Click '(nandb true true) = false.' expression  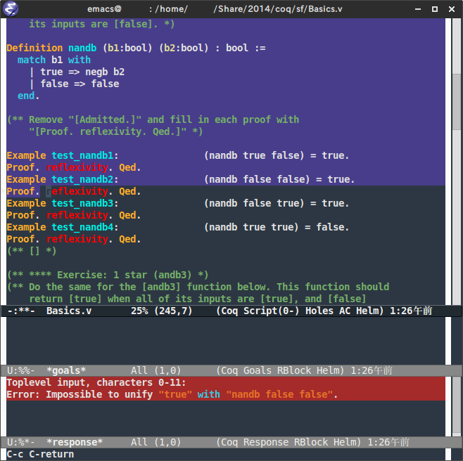(277, 227)
